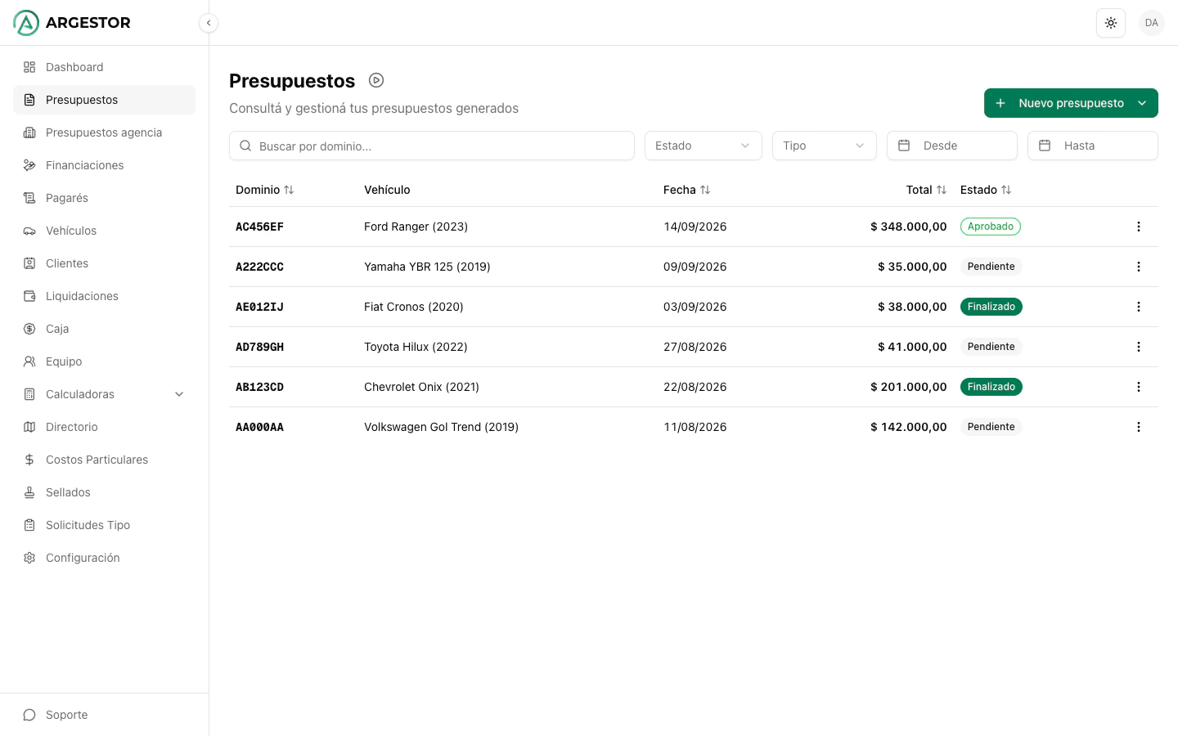Sort table by Estado column
The height and width of the screenshot is (736, 1178).
click(986, 190)
